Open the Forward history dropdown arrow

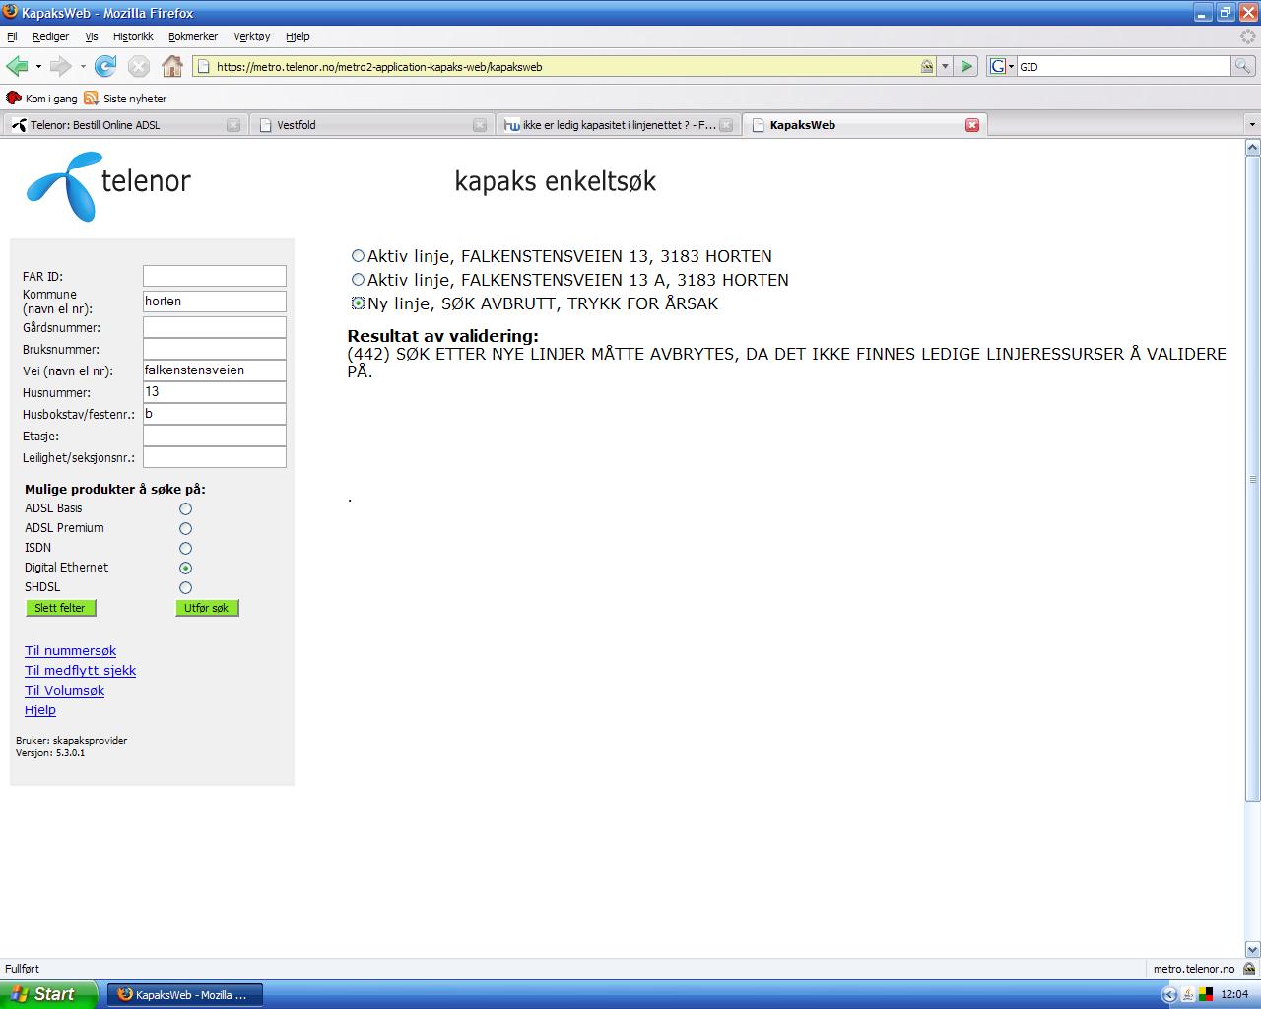(83, 67)
